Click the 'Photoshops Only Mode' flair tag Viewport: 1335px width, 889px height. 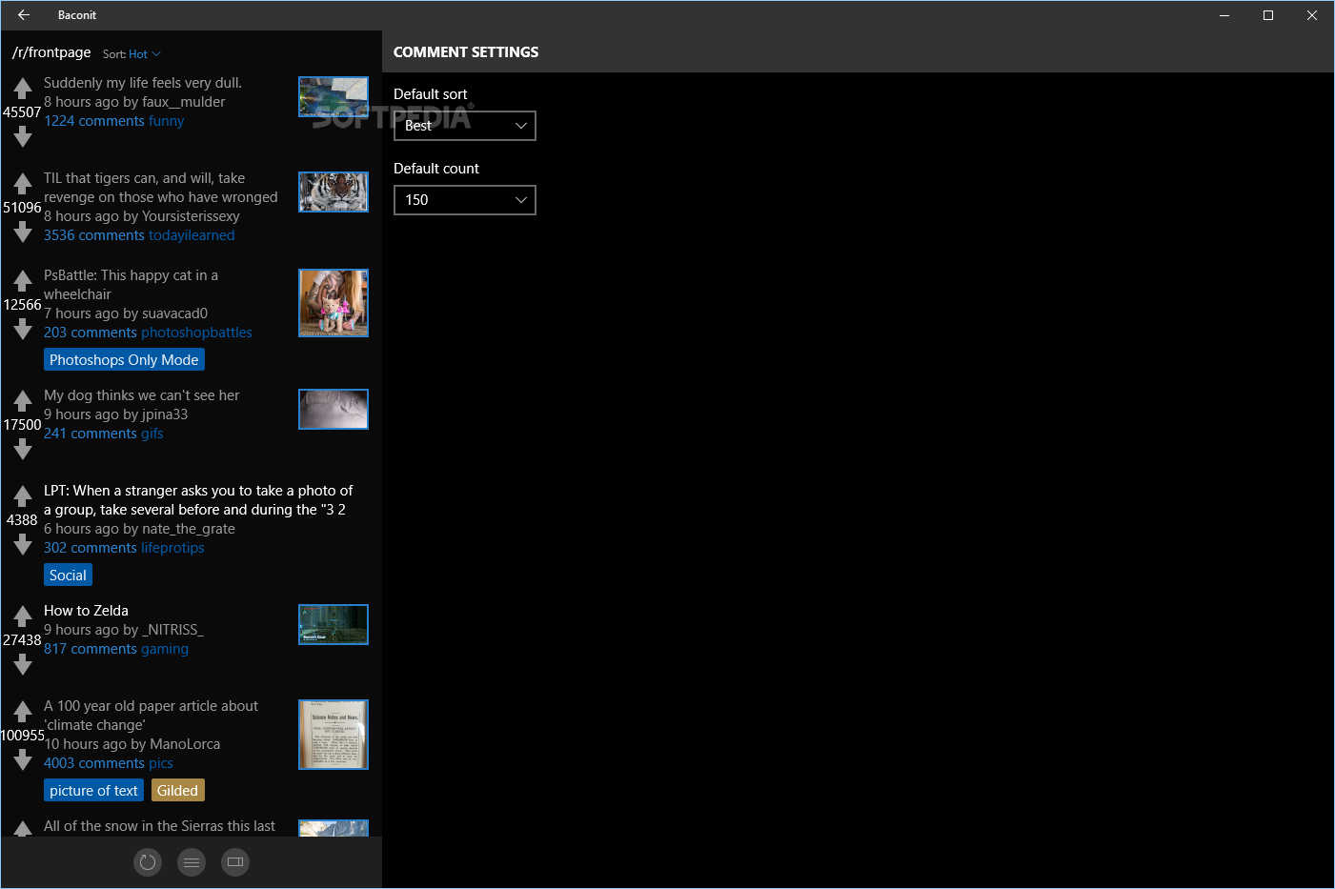click(124, 360)
